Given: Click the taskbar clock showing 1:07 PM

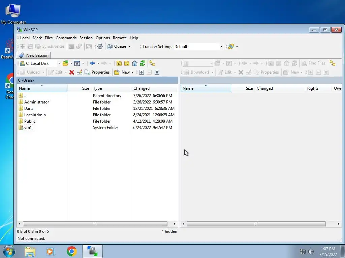Looking at the screenshot, I should [328, 249].
